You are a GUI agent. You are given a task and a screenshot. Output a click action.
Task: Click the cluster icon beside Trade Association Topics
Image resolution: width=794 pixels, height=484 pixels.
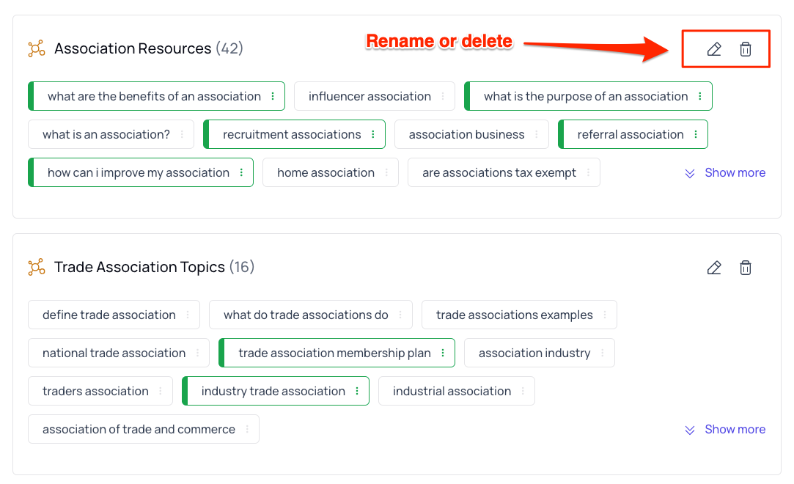[35, 267]
